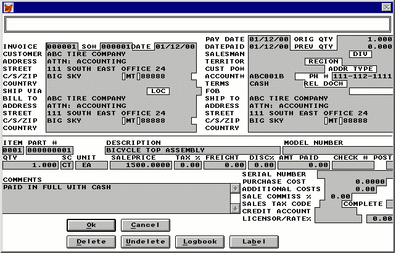396x254 pixels.
Task: Click the PURCHASE COST value 0.0000
Action: pos(355,182)
